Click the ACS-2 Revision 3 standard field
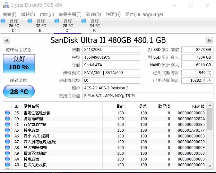216x173 pixels. pyautogui.click(x=148, y=88)
